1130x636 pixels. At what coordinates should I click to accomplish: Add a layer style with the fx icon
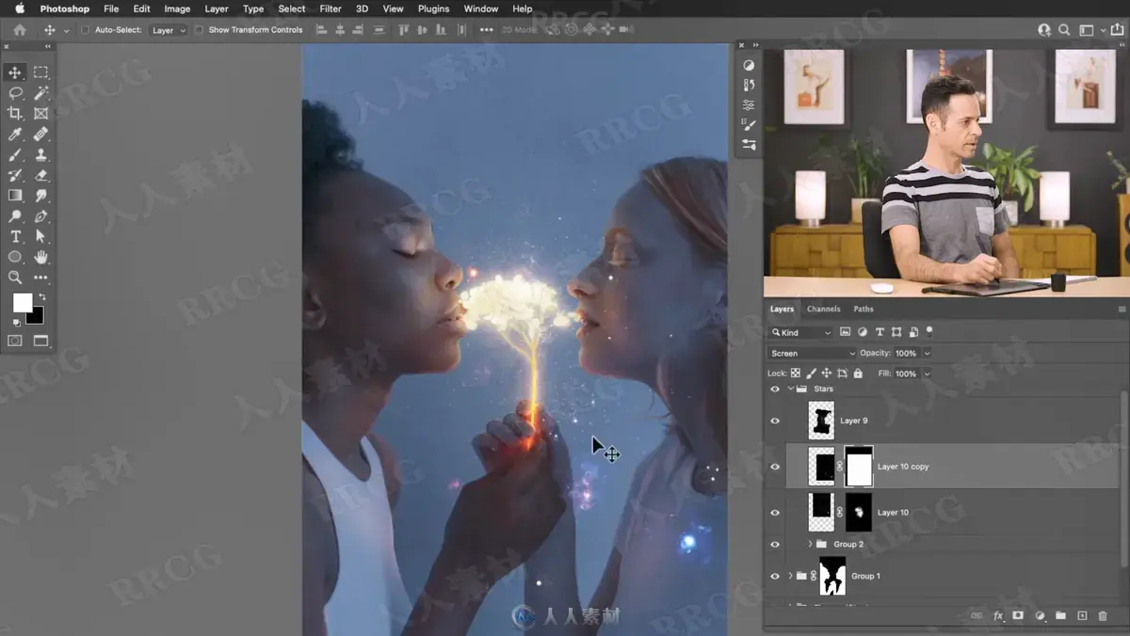pyautogui.click(x=998, y=616)
